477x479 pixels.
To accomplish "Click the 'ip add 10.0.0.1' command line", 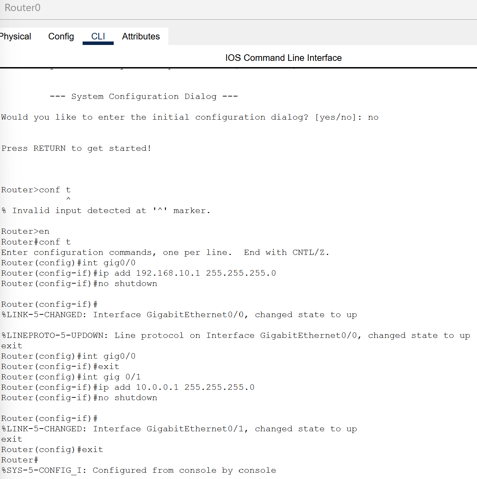I will click(x=128, y=387).
